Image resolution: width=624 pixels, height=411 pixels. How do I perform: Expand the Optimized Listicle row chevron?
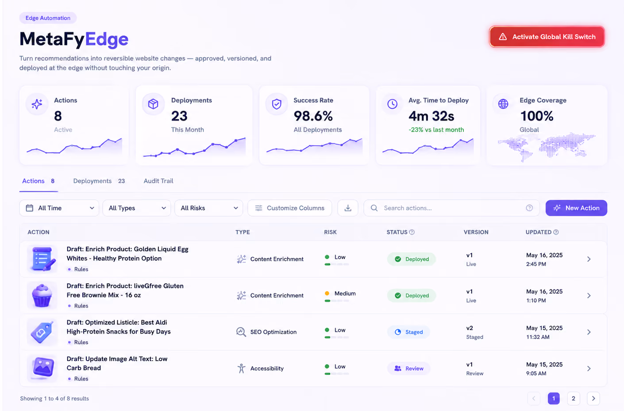(589, 332)
